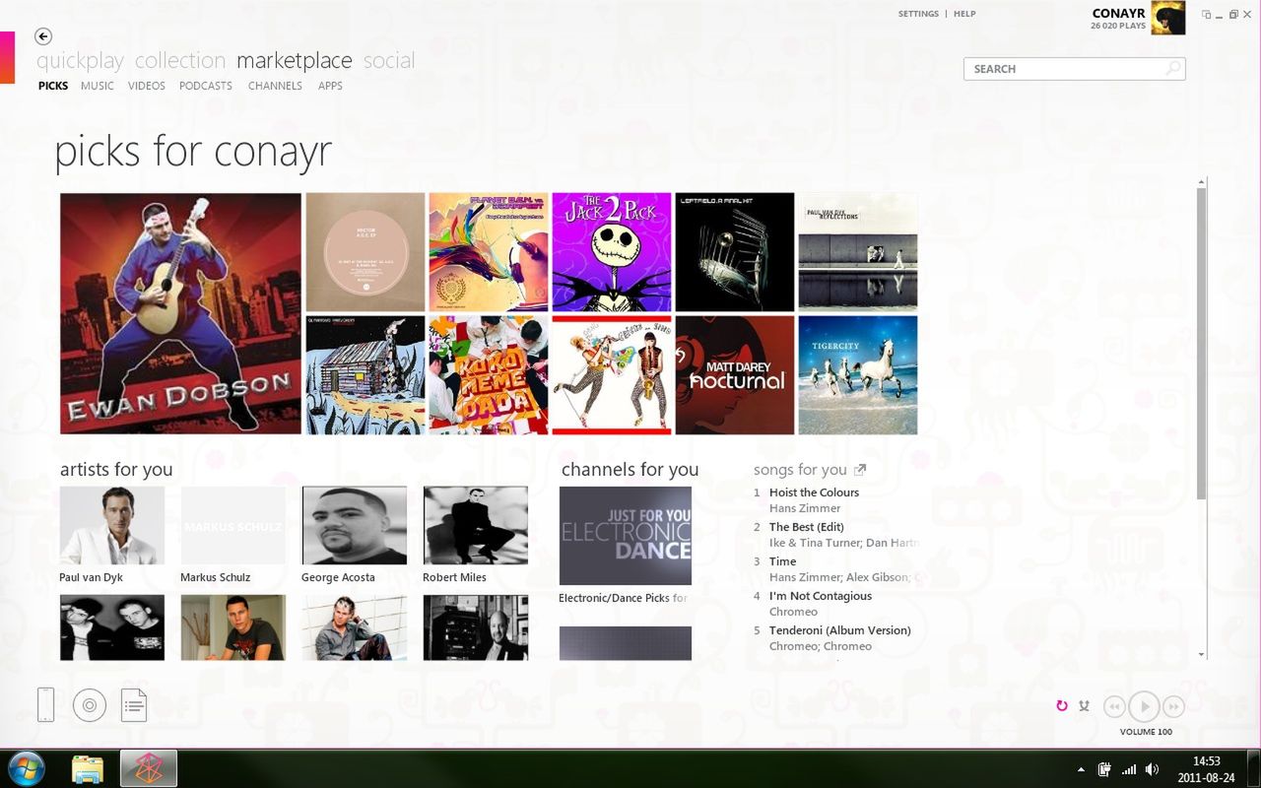Open the system volume tray icon

(1152, 769)
